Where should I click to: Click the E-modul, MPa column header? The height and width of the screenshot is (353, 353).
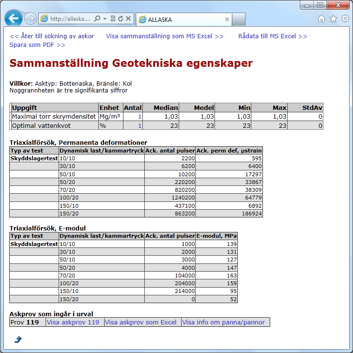point(216,236)
